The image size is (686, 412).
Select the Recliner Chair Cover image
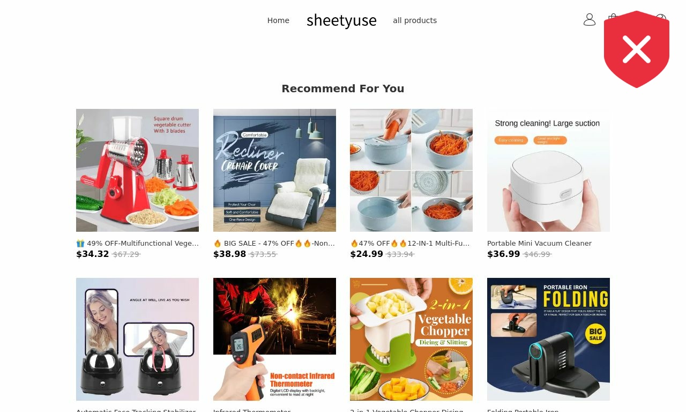tap(274, 170)
